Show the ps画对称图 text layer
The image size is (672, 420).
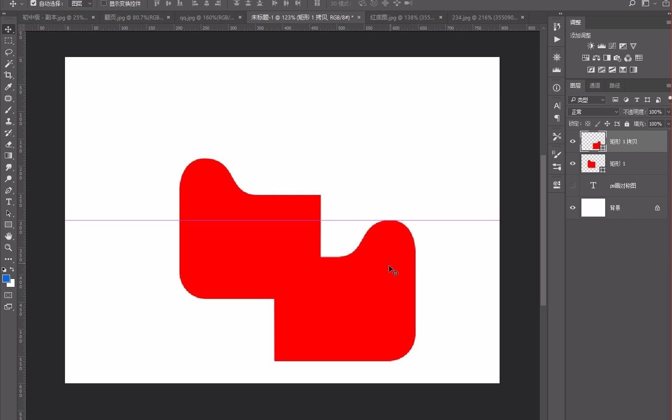pos(573,186)
